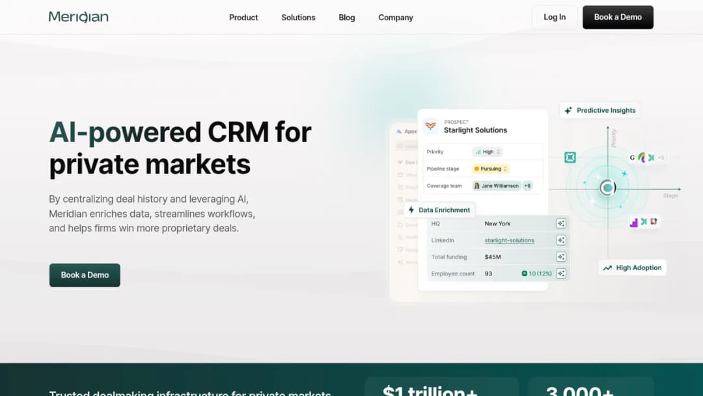Screen dimensions: 703x396
Task: Click the "93" employee count value
Action: pos(488,274)
